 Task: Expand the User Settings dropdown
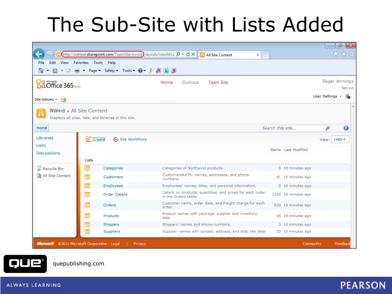pos(327,96)
